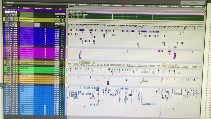The width and height of the screenshot is (211, 119).
Task: Open the 3201601081 track name dropdown arrow
Action: [x=16, y=12]
